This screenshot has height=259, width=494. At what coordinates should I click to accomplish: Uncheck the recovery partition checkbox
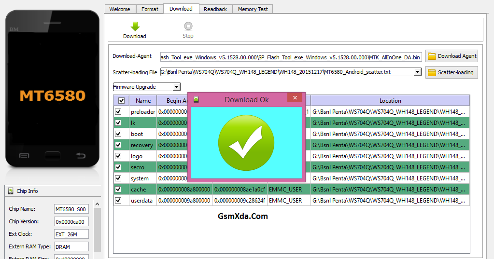pyautogui.click(x=118, y=145)
